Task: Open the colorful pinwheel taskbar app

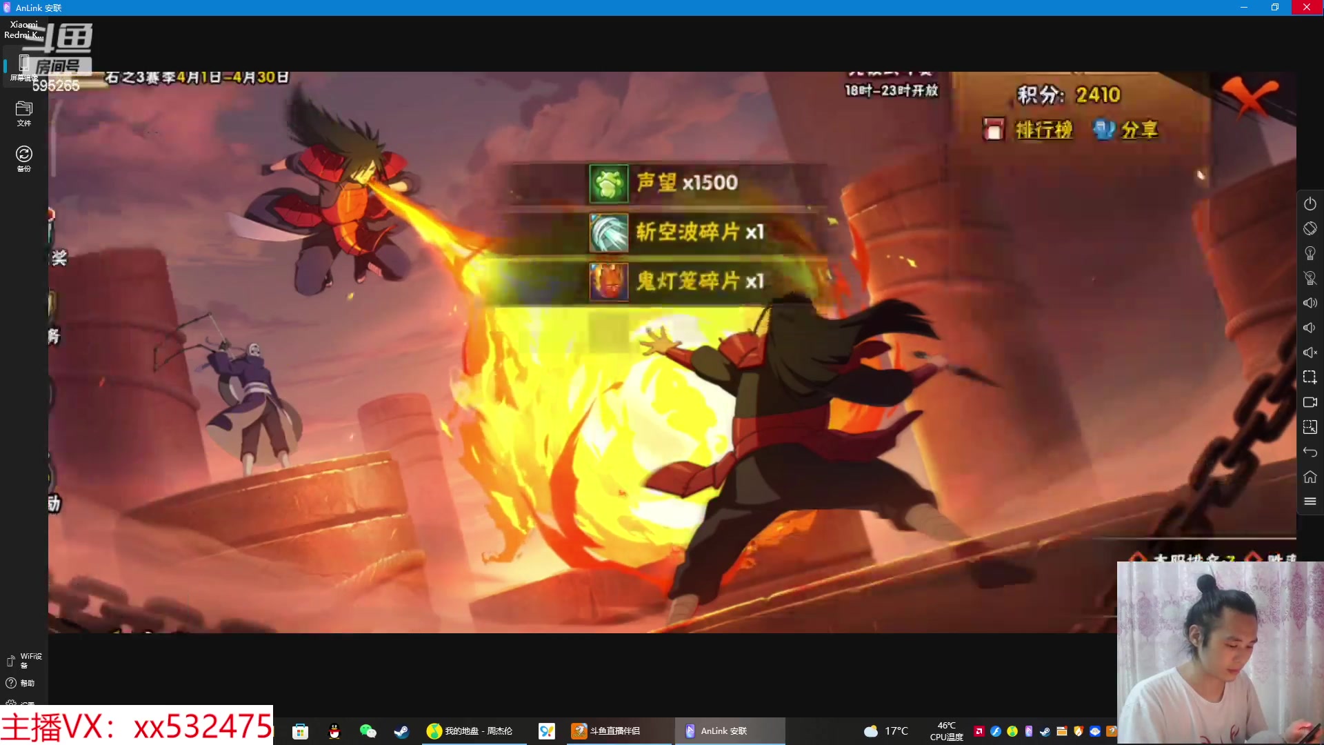Action: pyautogui.click(x=547, y=731)
